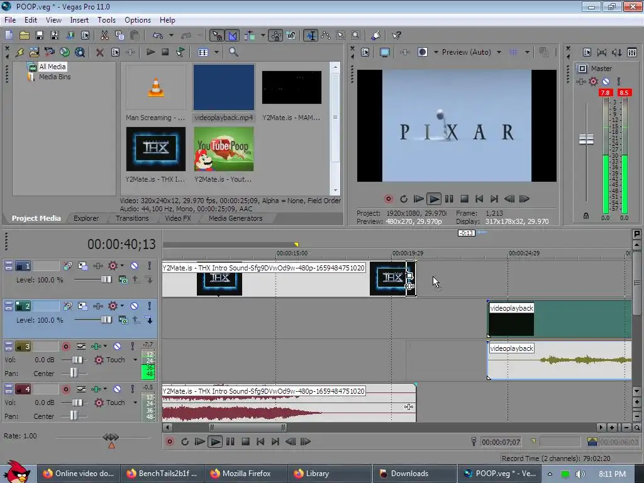This screenshot has height=483, width=644.
Task: Select the All Media tree item
Action: point(52,67)
